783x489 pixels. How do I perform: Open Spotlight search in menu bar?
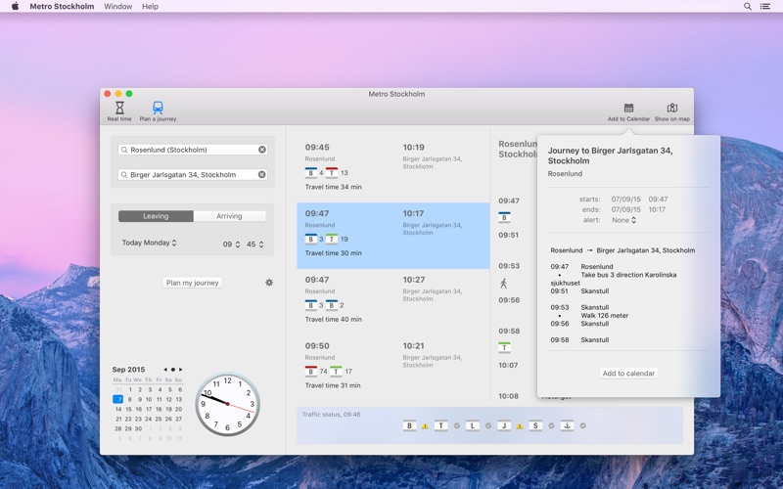748,7
